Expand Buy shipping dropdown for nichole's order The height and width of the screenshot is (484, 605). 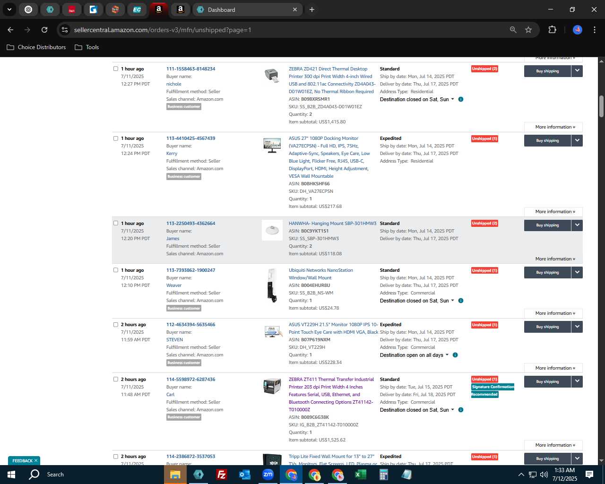point(577,71)
